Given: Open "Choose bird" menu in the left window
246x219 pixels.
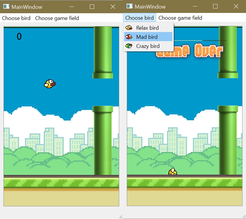Looking at the screenshot, I should [x=16, y=18].
